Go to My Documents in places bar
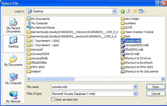Screen dimensions: 167x106 (13, 60)
